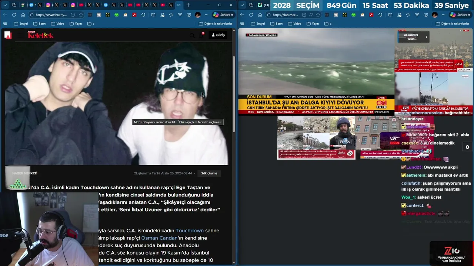Open home page in lab.mer window
The height and width of the screenshot is (266, 474).
tap(260, 15)
